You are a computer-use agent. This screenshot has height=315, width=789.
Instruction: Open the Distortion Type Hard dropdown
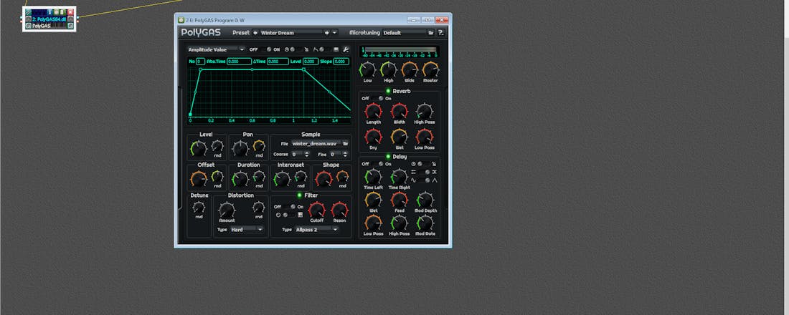247,230
